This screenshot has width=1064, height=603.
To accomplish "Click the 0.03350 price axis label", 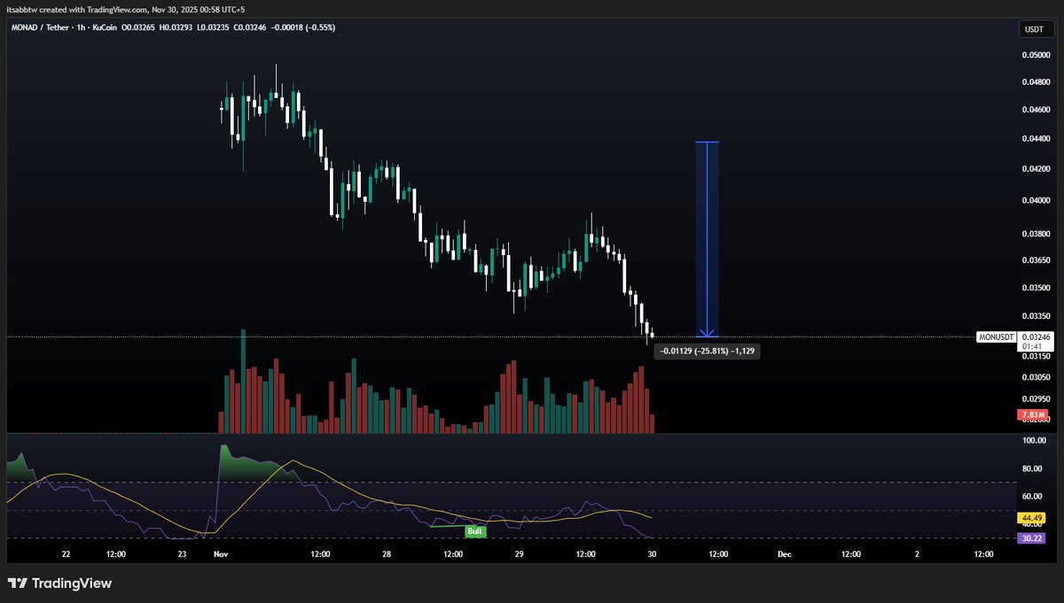I will 1037,316.
